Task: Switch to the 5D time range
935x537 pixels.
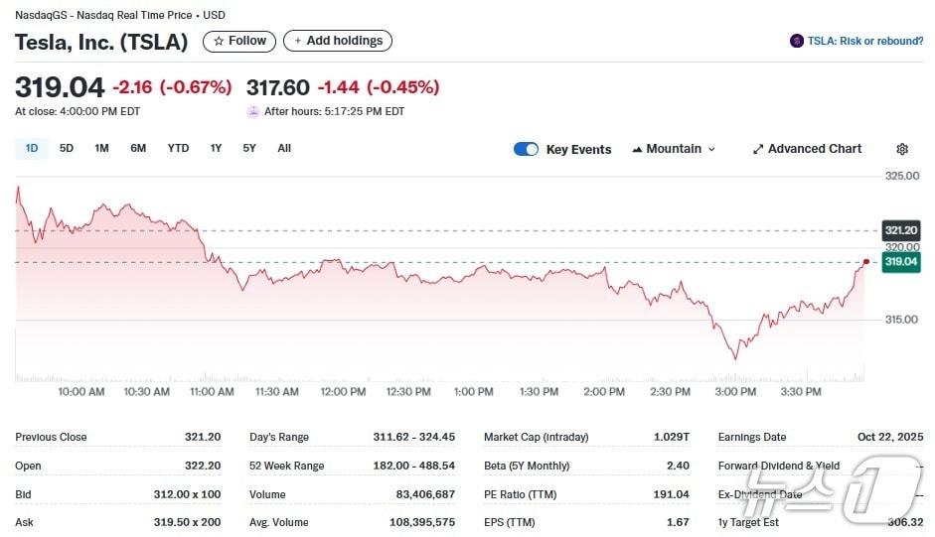Action: coord(67,149)
